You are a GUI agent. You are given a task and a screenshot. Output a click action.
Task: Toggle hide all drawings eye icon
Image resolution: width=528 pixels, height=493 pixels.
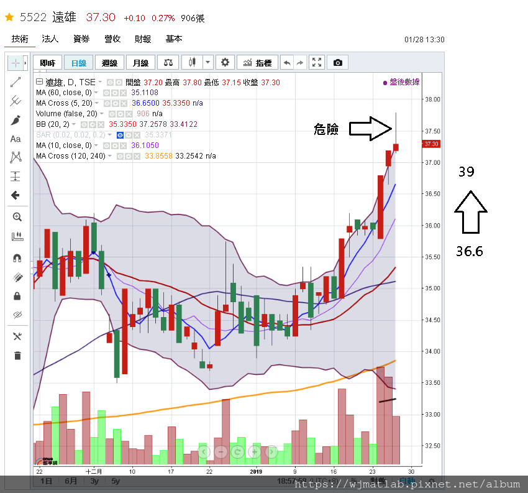tap(17, 315)
